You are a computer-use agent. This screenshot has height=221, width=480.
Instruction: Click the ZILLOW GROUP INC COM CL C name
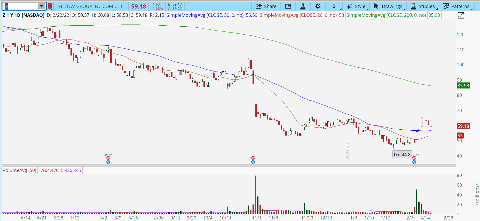click(91, 6)
